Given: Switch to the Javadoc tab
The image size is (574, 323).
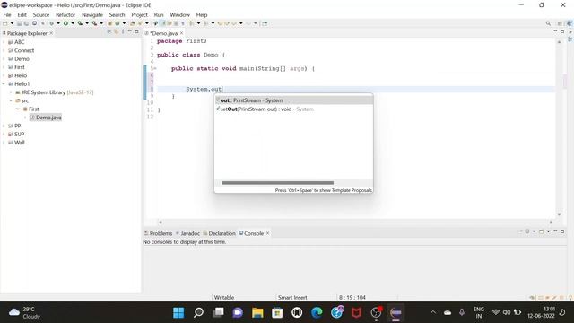Looking at the screenshot, I should tap(187, 233).
